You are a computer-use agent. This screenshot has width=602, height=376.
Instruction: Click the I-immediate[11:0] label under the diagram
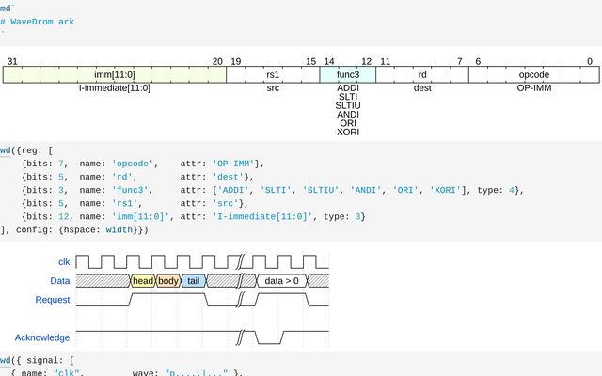click(x=115, y=87)
